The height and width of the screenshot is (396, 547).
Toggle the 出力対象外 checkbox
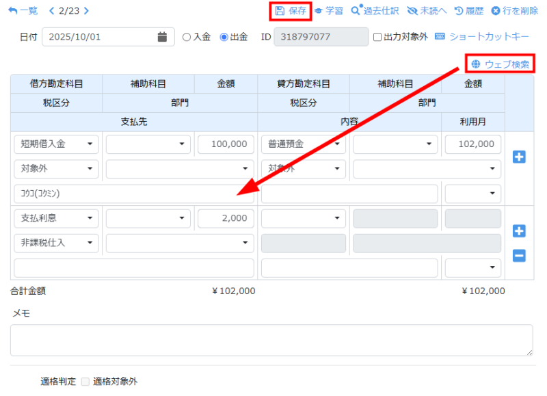pos(377,37)
